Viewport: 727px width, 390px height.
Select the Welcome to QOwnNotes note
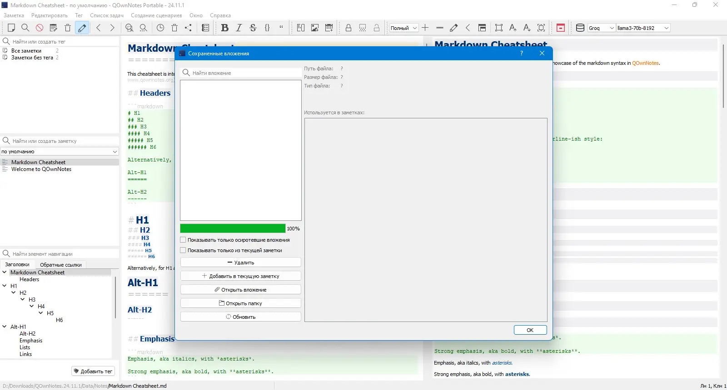point(41,169)
